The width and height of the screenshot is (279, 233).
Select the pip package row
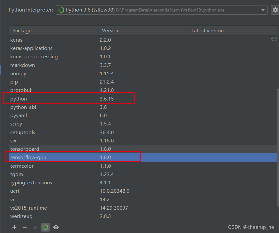[x=143, y=82]
